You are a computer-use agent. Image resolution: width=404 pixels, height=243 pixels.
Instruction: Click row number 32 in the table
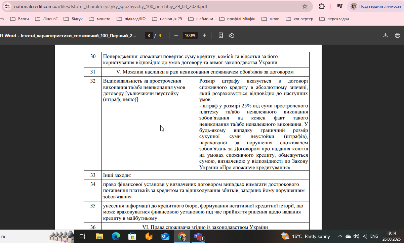(93, 81)
